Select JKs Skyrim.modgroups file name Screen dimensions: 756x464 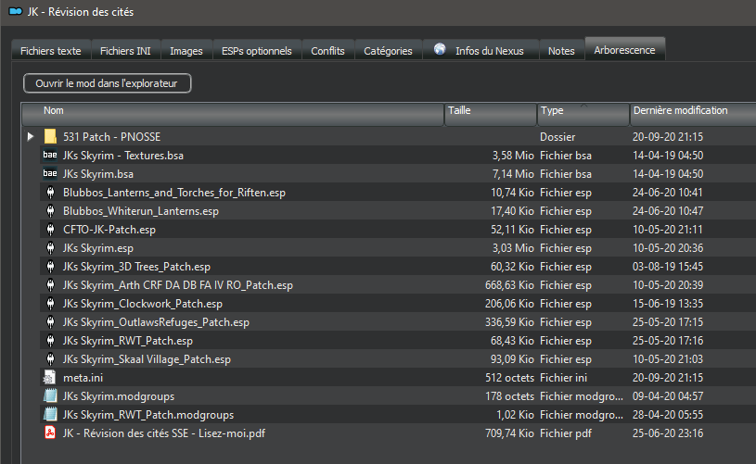119,396
